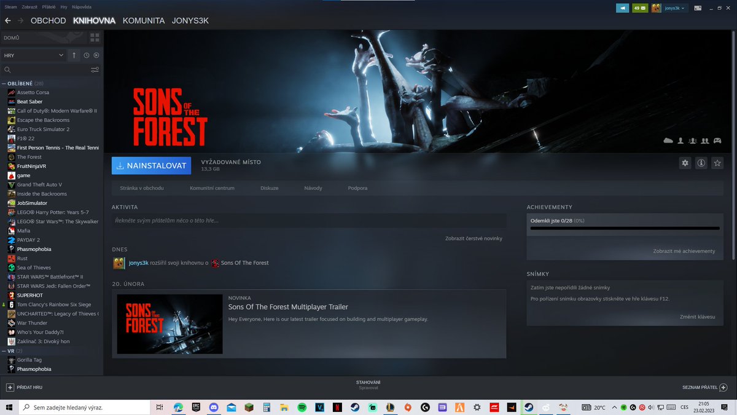Open the Multiplayer Trailer news thumbnail
737x415 pixels.
170,324
